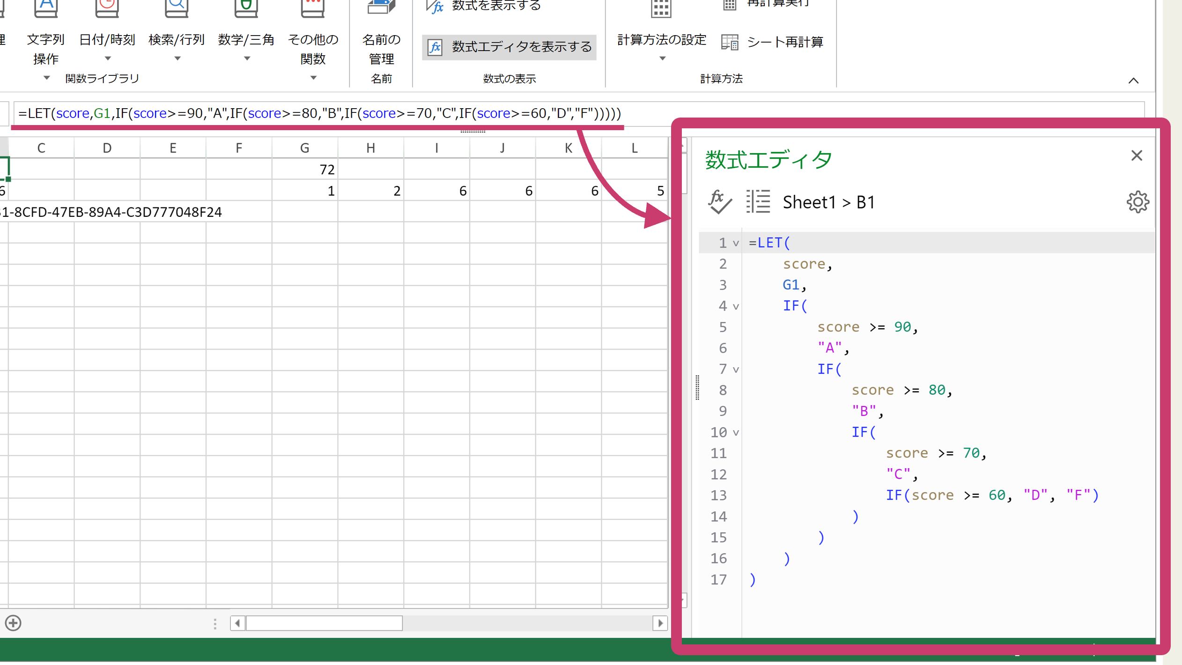Click the =LET( text on line 1
1182x665 pixels.
point(769,243)
